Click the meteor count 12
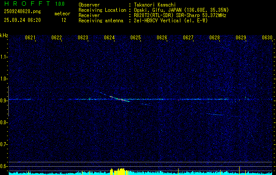This screenshot has width=276, height=175. (64, 20)
